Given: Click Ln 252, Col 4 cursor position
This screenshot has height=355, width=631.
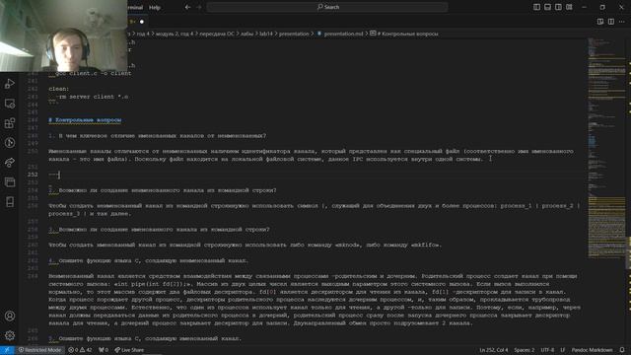Looking at the screenshot, I should pos(494,350).
